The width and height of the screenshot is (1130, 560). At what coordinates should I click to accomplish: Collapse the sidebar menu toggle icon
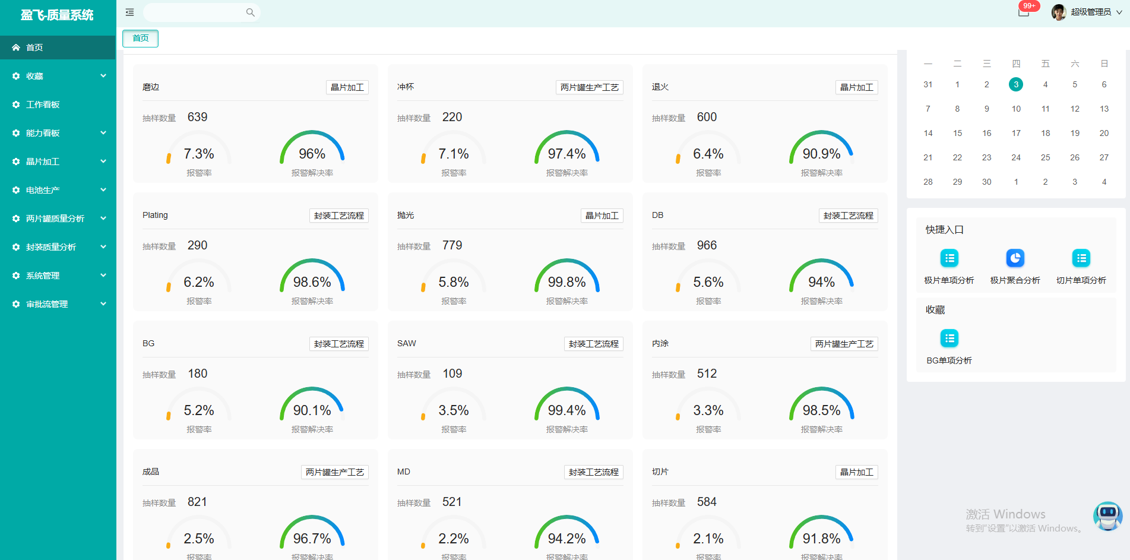pyautogui.click(x=129, y=12)
